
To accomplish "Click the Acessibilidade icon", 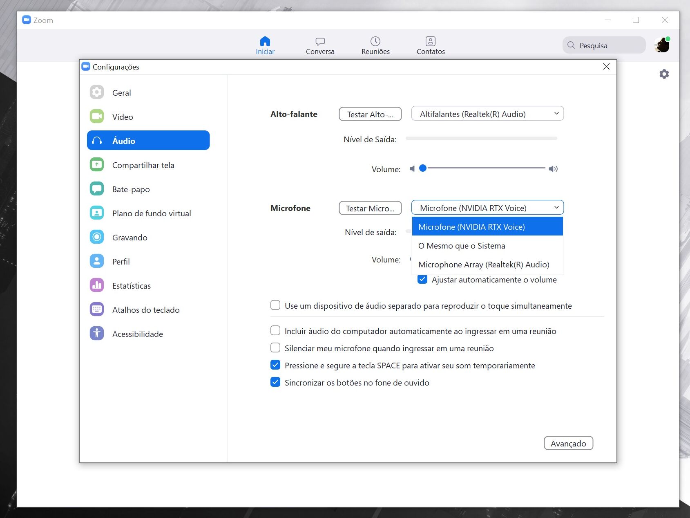I will [97, 334].
